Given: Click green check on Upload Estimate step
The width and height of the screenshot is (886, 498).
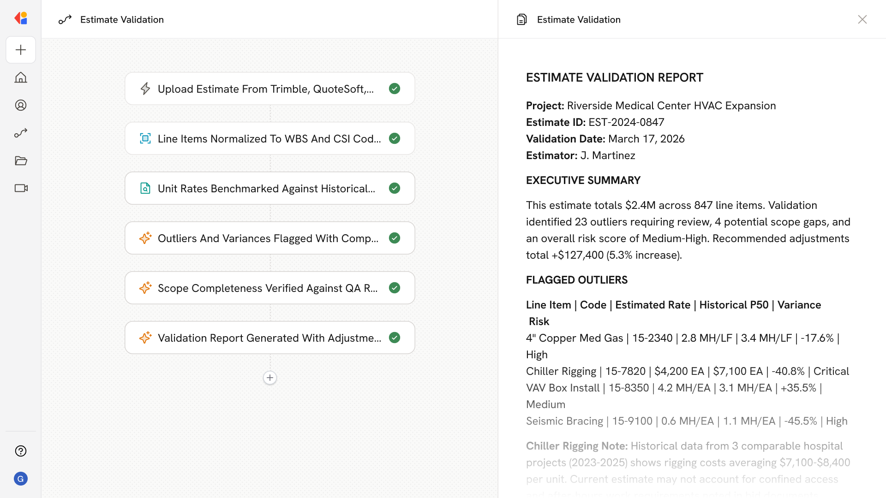Looking at the screenshot, I should click(x=395, y=89).
